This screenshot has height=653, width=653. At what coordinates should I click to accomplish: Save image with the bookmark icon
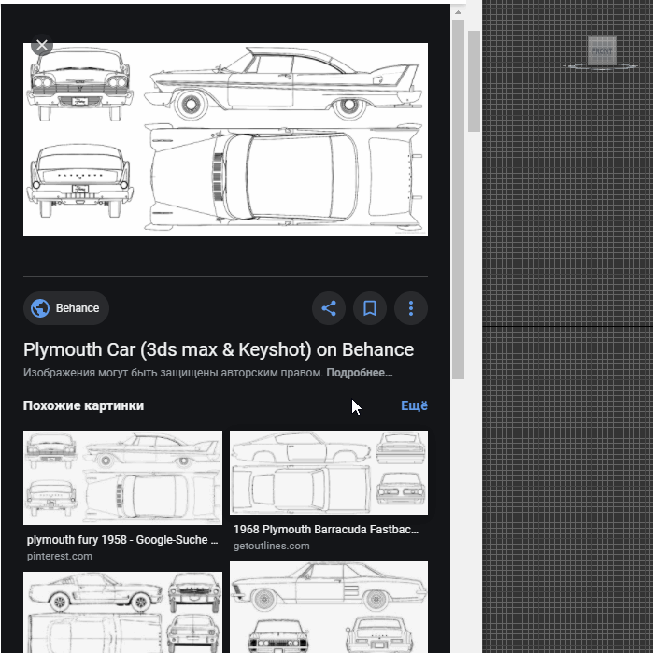click(370, 308)
